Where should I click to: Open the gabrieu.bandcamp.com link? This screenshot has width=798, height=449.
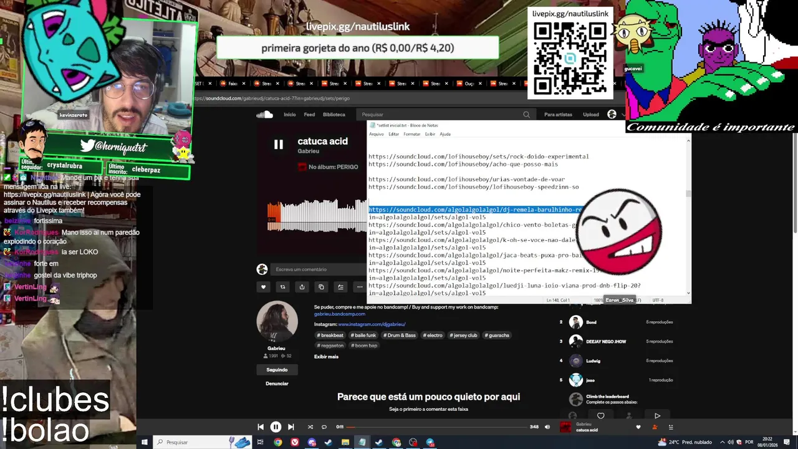click(340, 314)
